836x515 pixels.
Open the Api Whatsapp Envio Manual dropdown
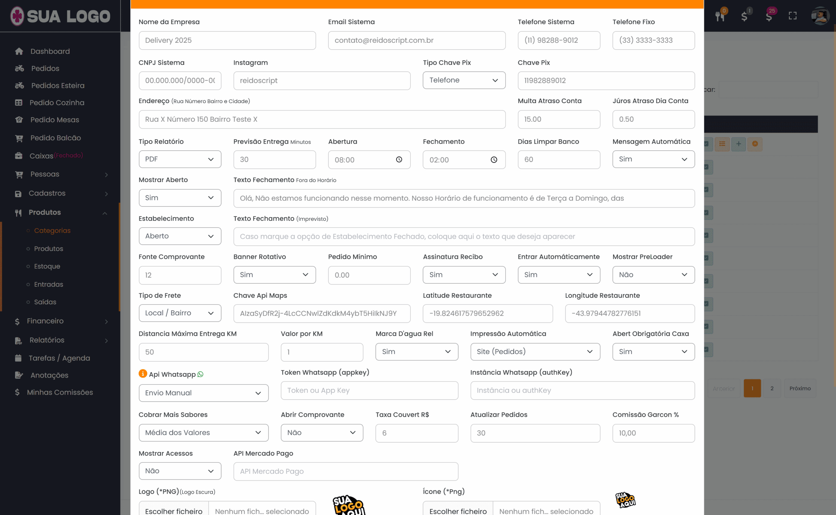click(x=203, y=393)
